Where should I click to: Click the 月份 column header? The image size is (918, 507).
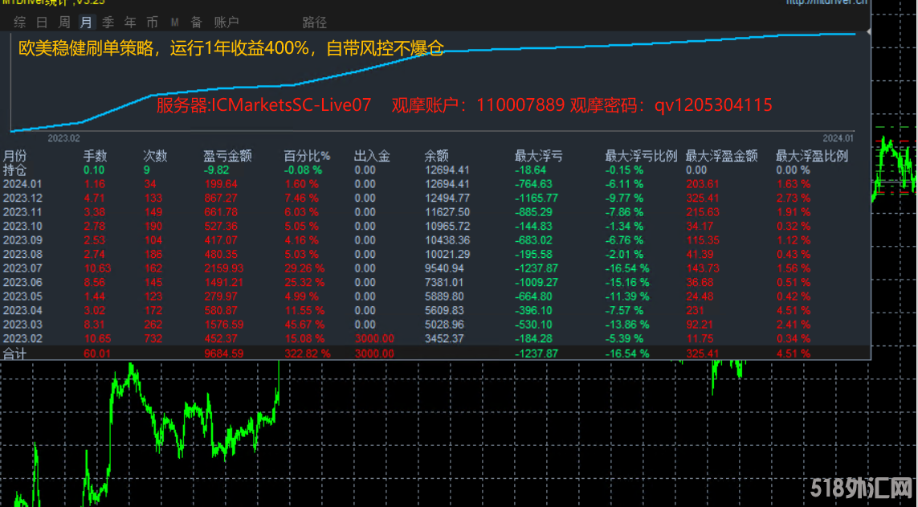click(x=15, y=156)
